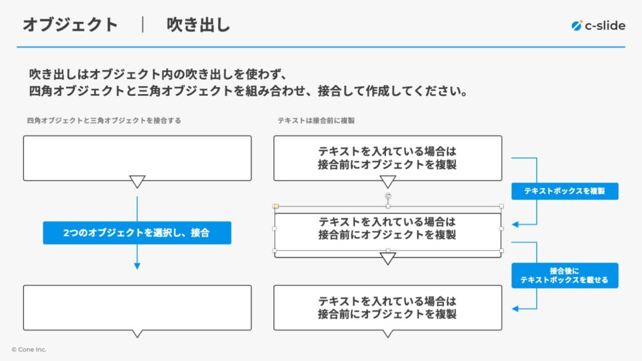The image size is (642, 361).
Task: Select the 2つのオブジェクトを選択し、接合 blue label
Action: (137, 233)
